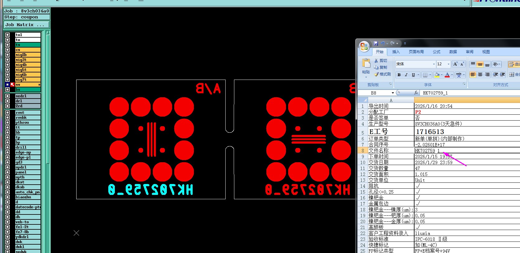Click Excel cell B8 containing HK702759_1
Viewport: 520px width, 253px height.
(x=467, y=150)
